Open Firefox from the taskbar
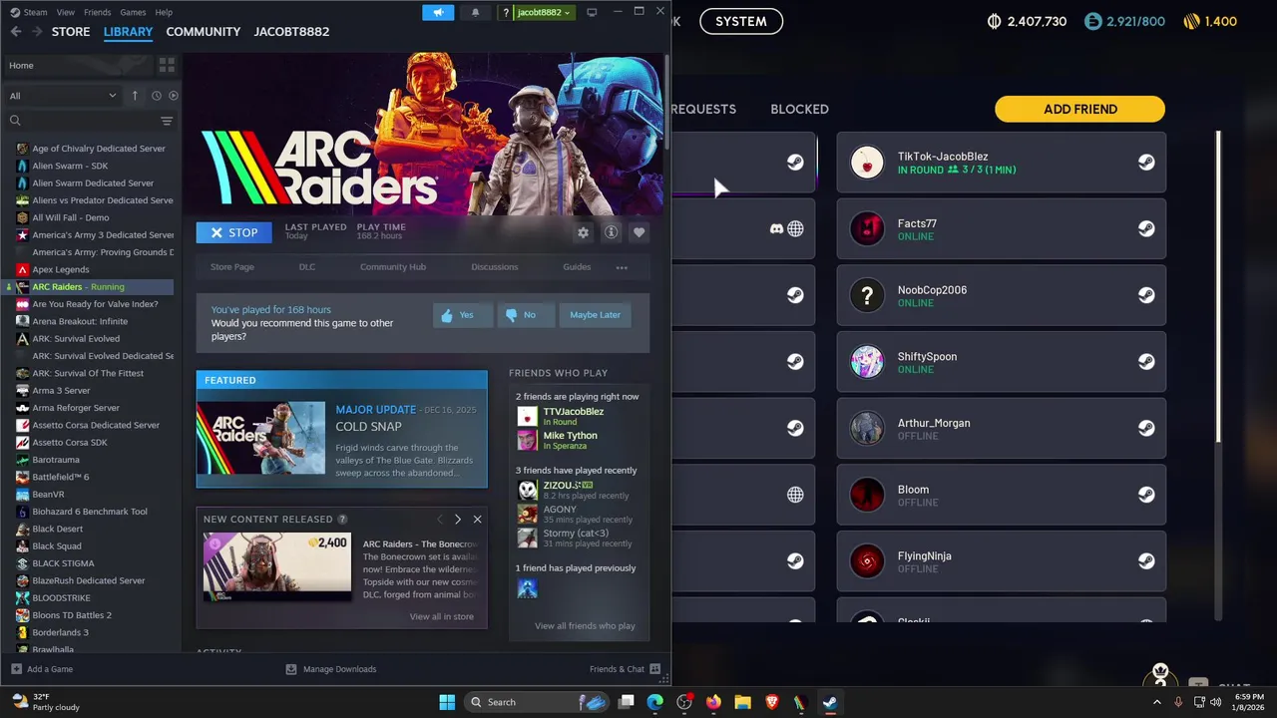1277x718 pixels. click(713, 702)
